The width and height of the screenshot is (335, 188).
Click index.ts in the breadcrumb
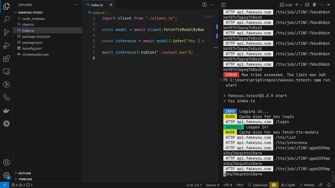[x=98, y=13]
